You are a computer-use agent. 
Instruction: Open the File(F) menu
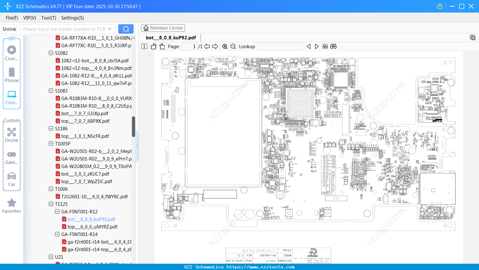pyautogui.click(x=12, y=18)
